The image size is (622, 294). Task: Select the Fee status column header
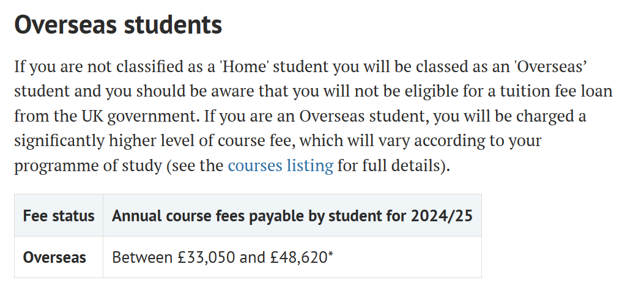(59, 216)
